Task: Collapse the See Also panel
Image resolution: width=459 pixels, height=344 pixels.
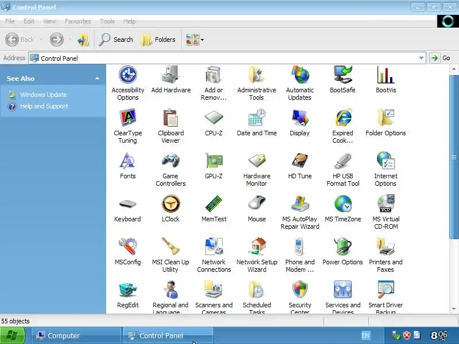Action: [x=97, y=79]
